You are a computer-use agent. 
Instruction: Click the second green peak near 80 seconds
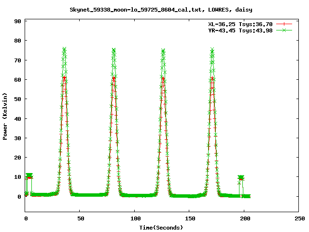point(114,50)
